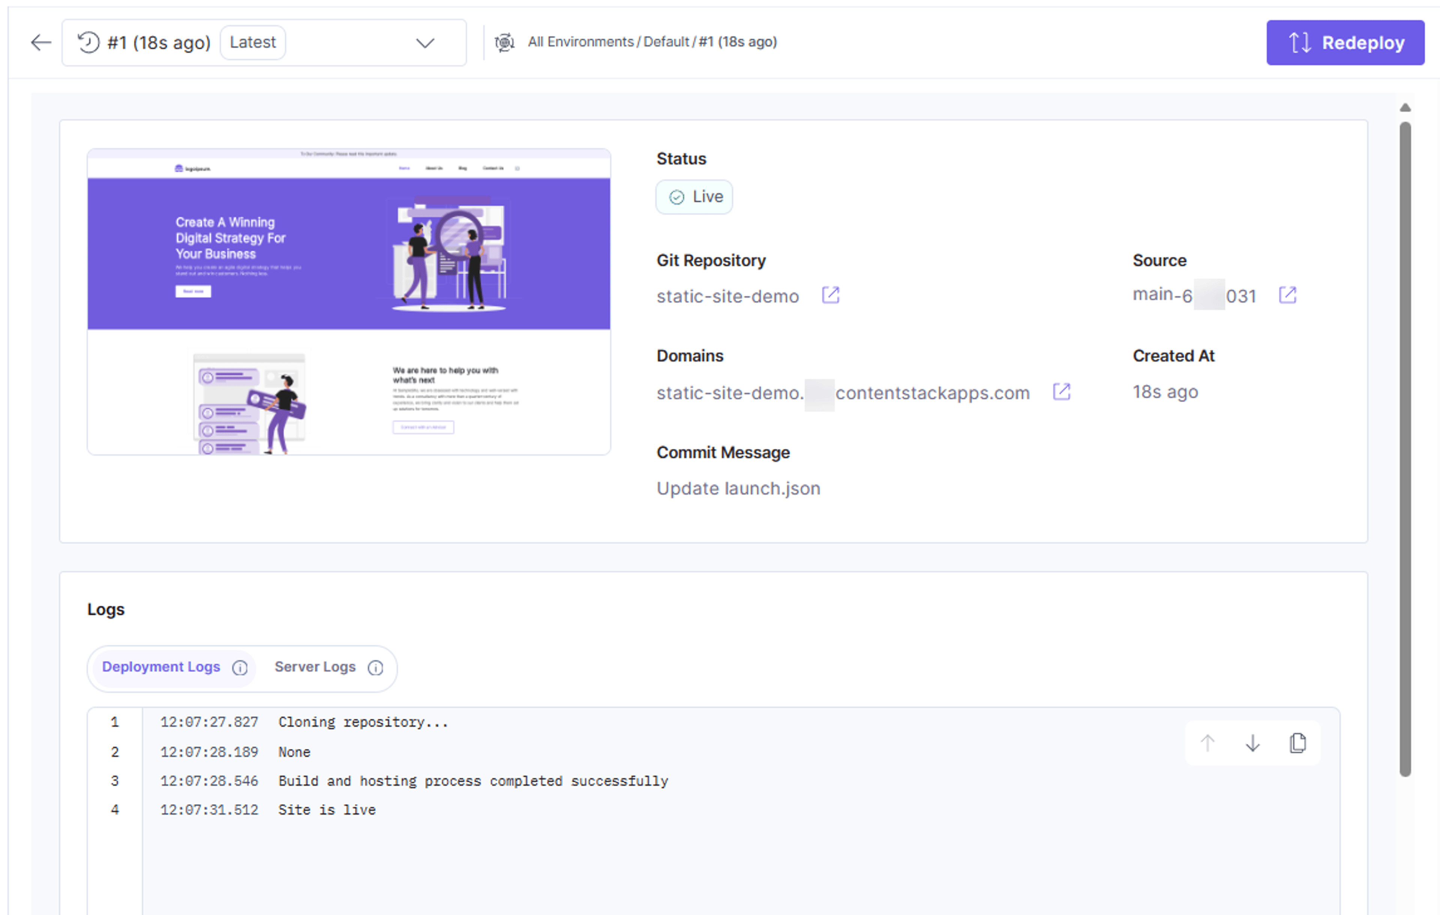Show info for Deployment Logs
This screenshot has width=1440, height=915.
pos(240,668)
